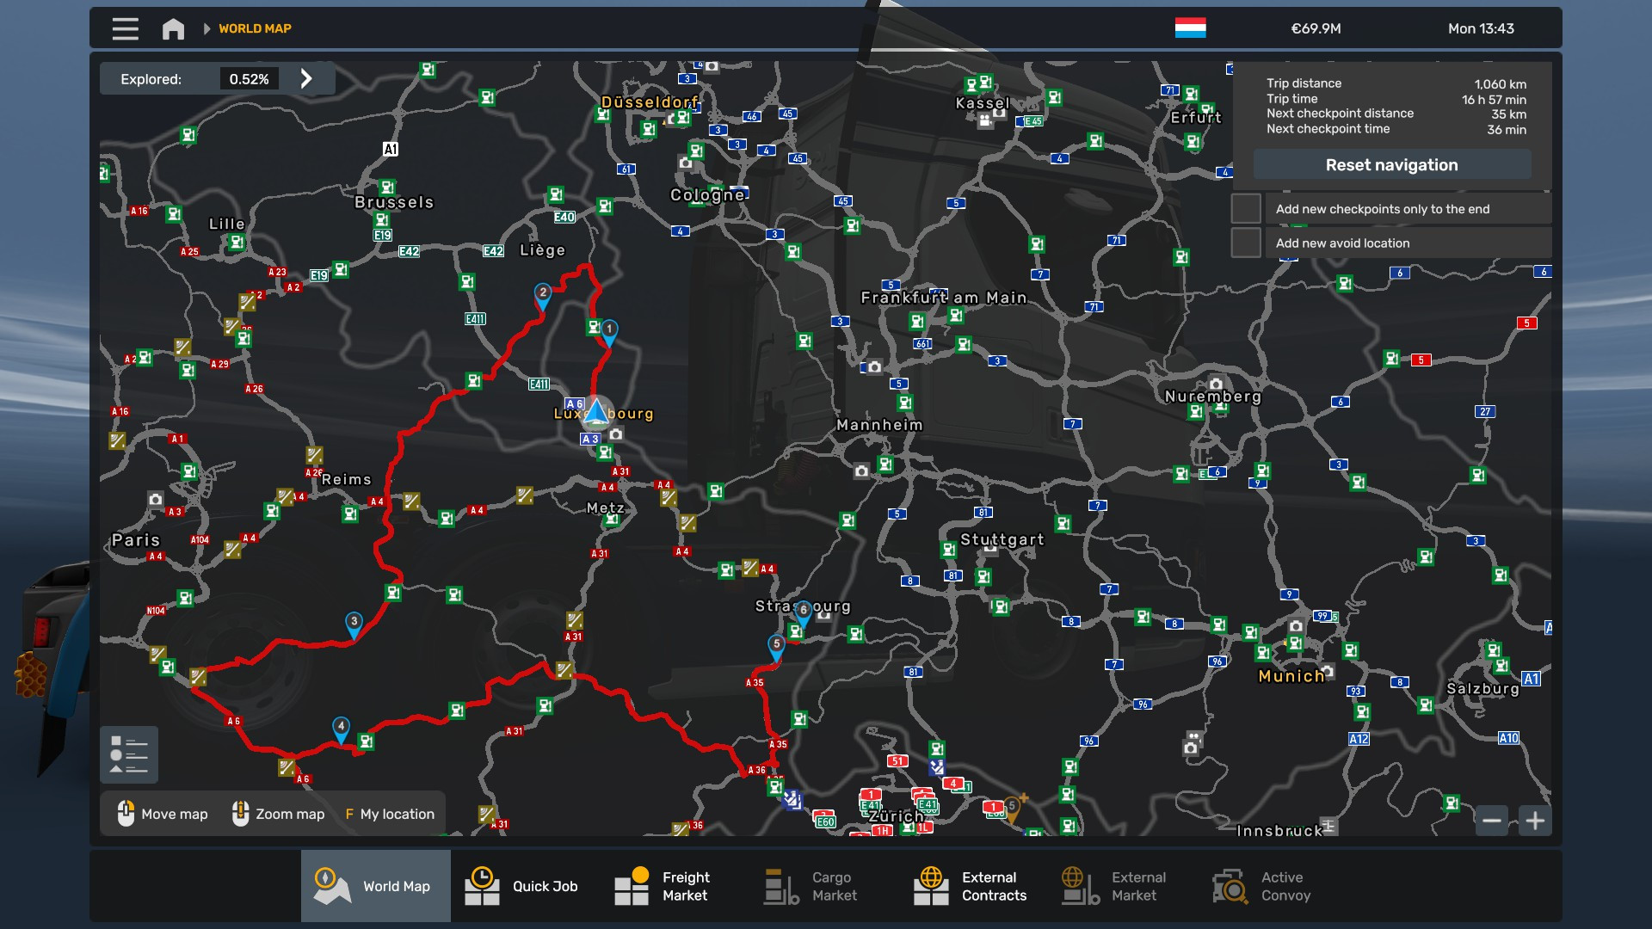Enable add new checkpoints only to the end
The width and height of the screenshot is (1652, 929).
(1245, 209)
